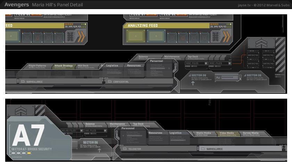292x167 pixels.
Task: Click the grip handle left of the SURVEILLANCE bar beside CONFIDENTIAL
Action: [18, 81]
